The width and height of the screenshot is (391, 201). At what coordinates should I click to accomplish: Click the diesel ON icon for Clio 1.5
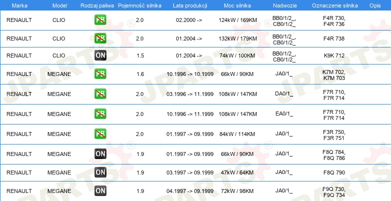(100, 55)
